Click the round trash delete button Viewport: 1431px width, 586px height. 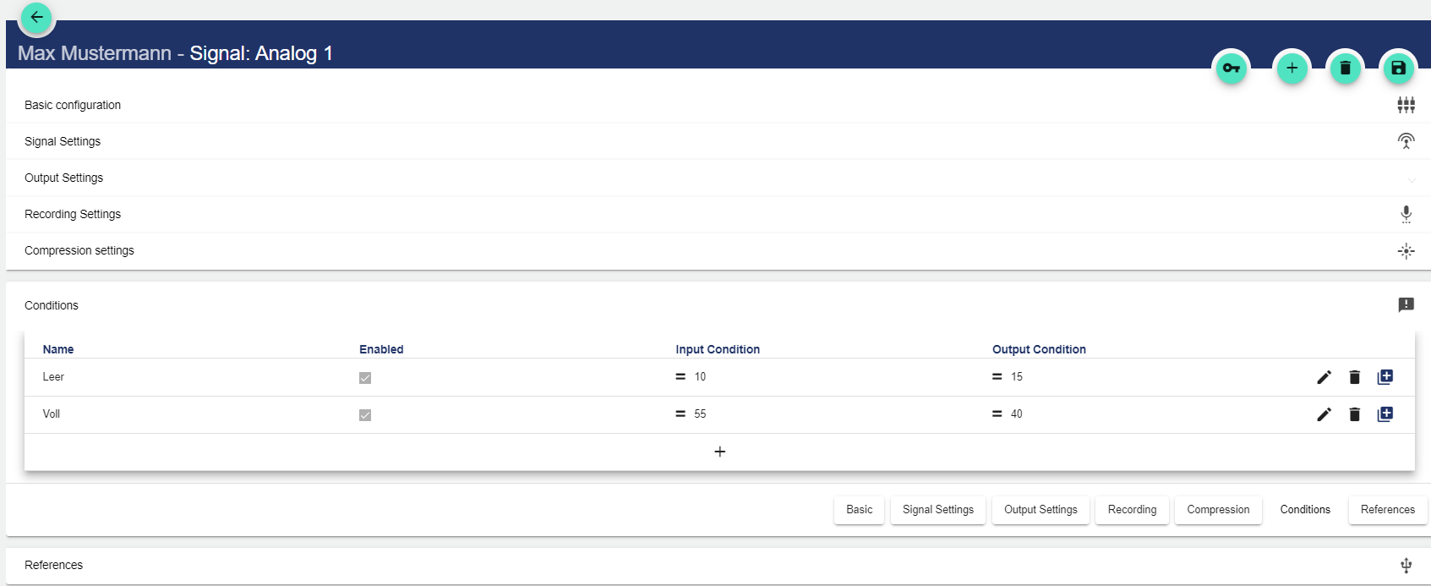point(1345,68)
